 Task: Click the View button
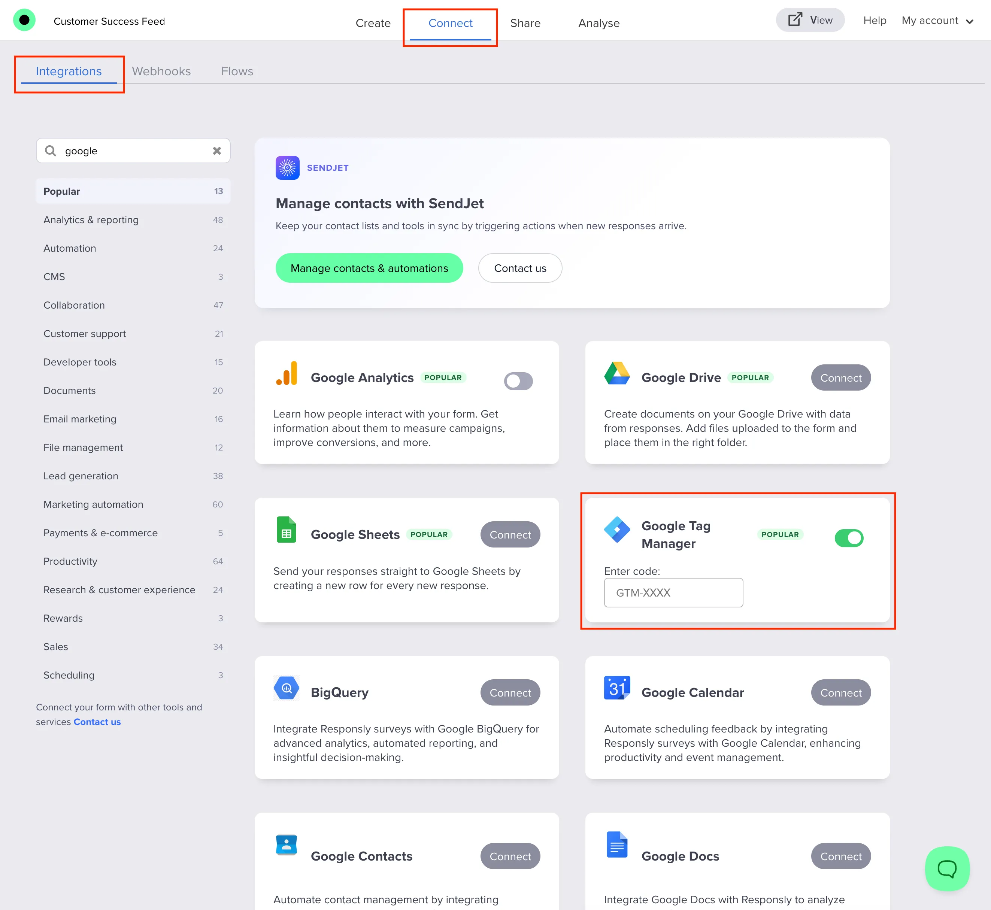810,20
